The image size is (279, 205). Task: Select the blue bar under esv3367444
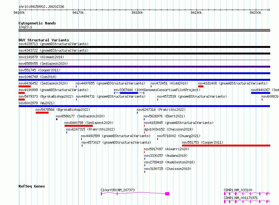tap(129, 93)
